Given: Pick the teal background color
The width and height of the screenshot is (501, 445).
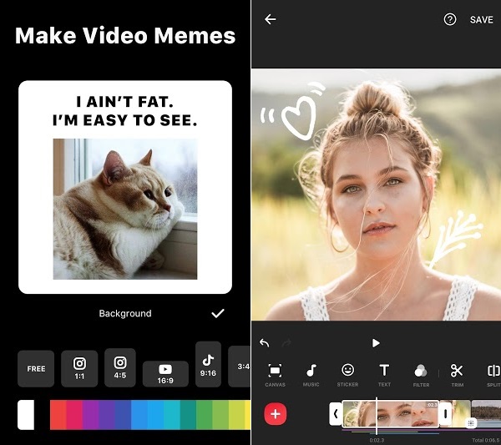Looking at the screenshot, I should tap(188, 415).
